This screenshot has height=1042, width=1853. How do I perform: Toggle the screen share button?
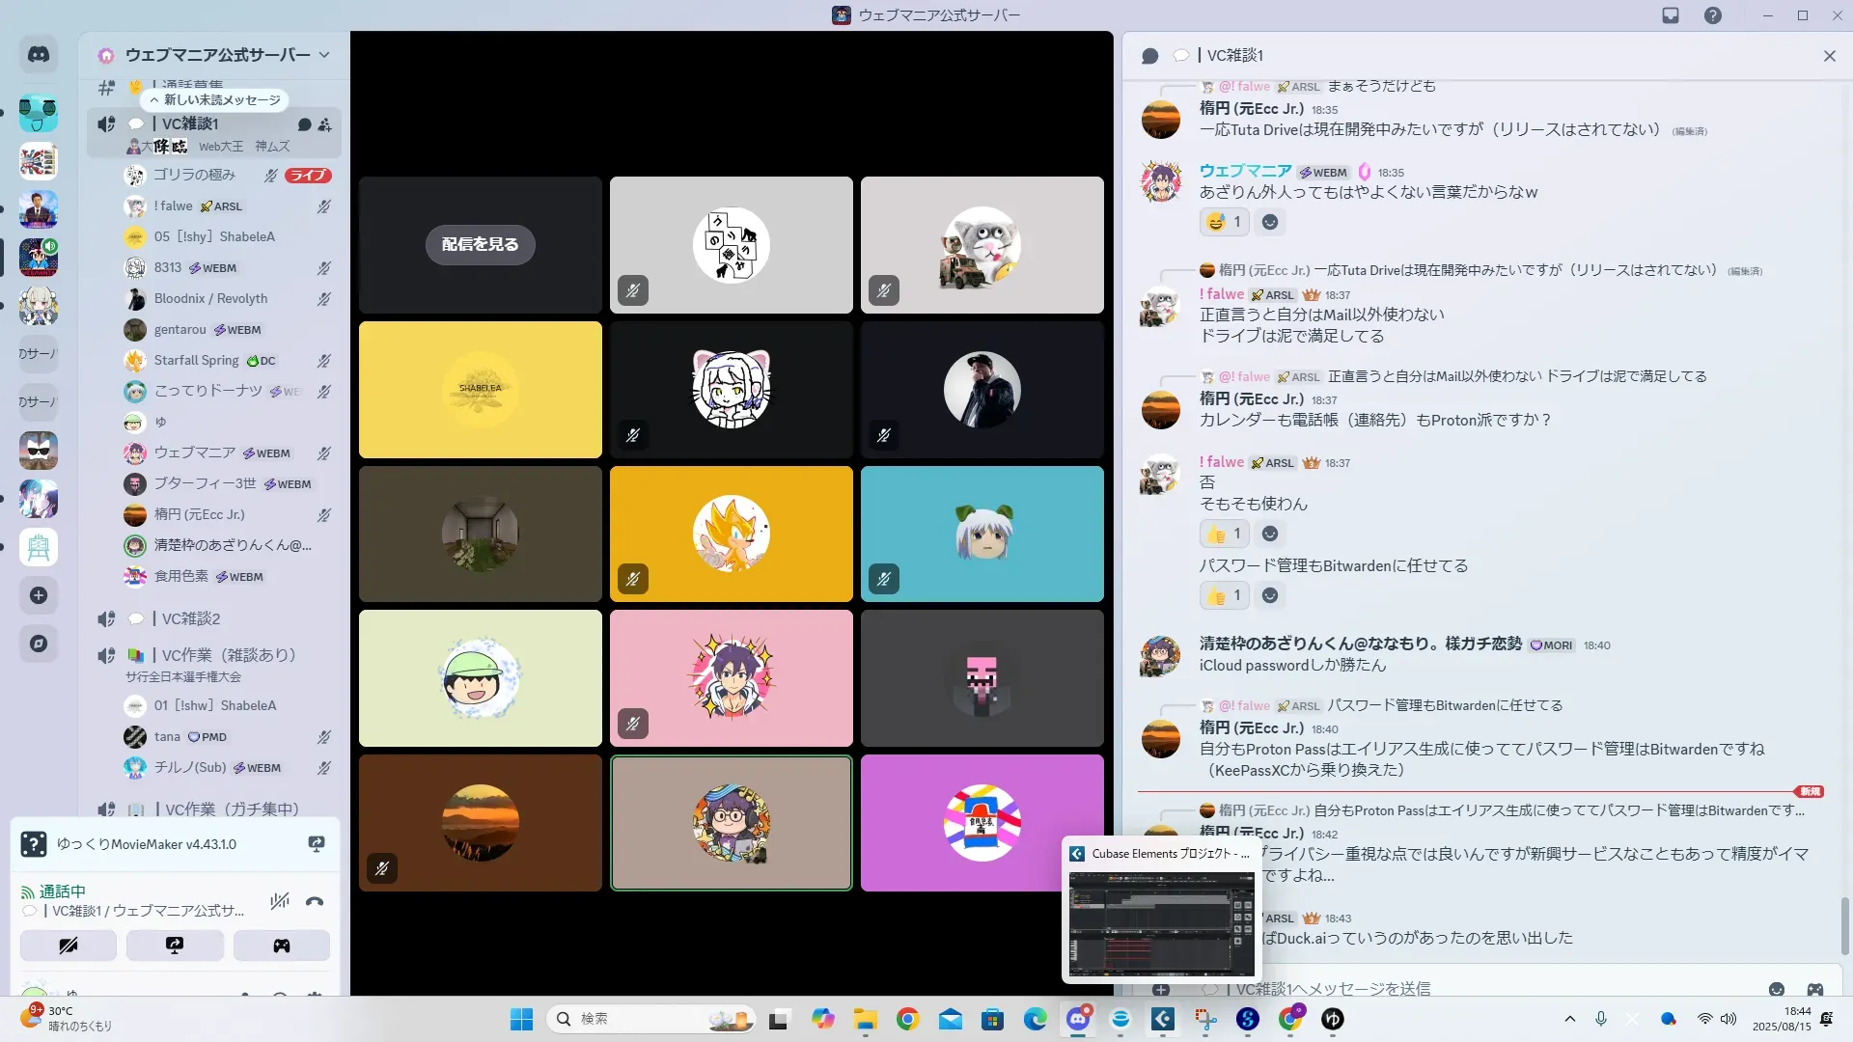point(175,946)
